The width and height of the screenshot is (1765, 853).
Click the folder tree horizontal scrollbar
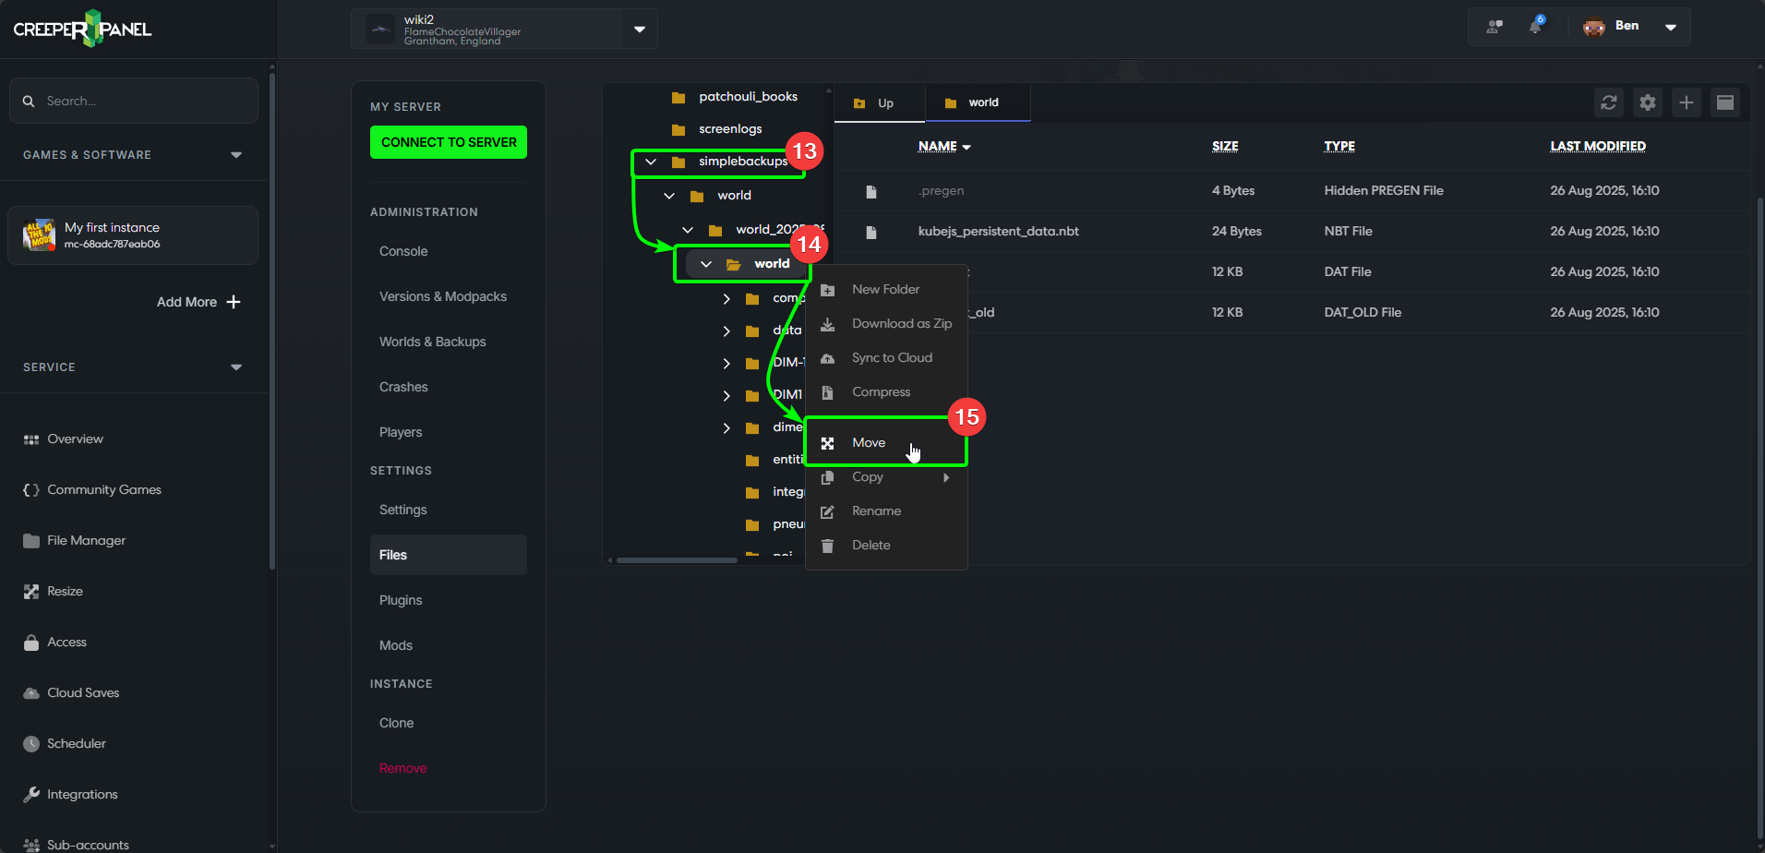tap(677, 559)
